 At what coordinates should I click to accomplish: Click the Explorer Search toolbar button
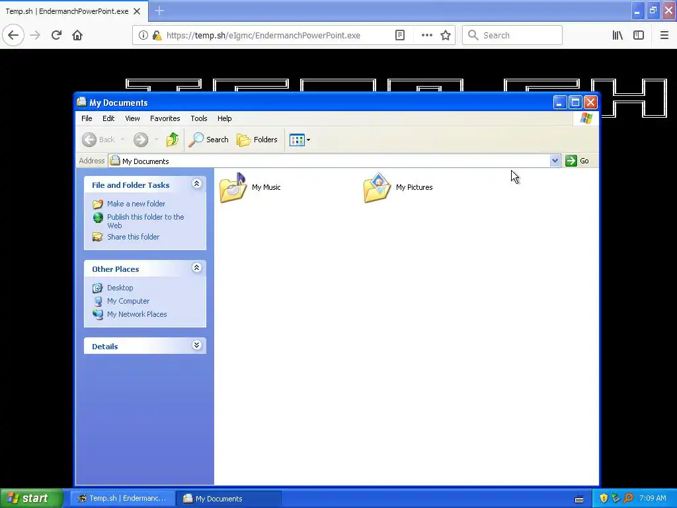coord(208,140)
